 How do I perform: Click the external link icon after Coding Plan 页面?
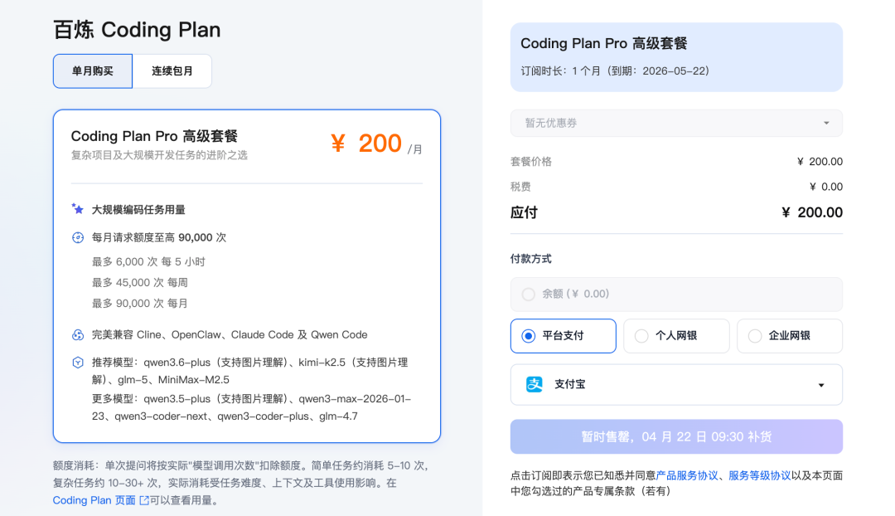144,501
